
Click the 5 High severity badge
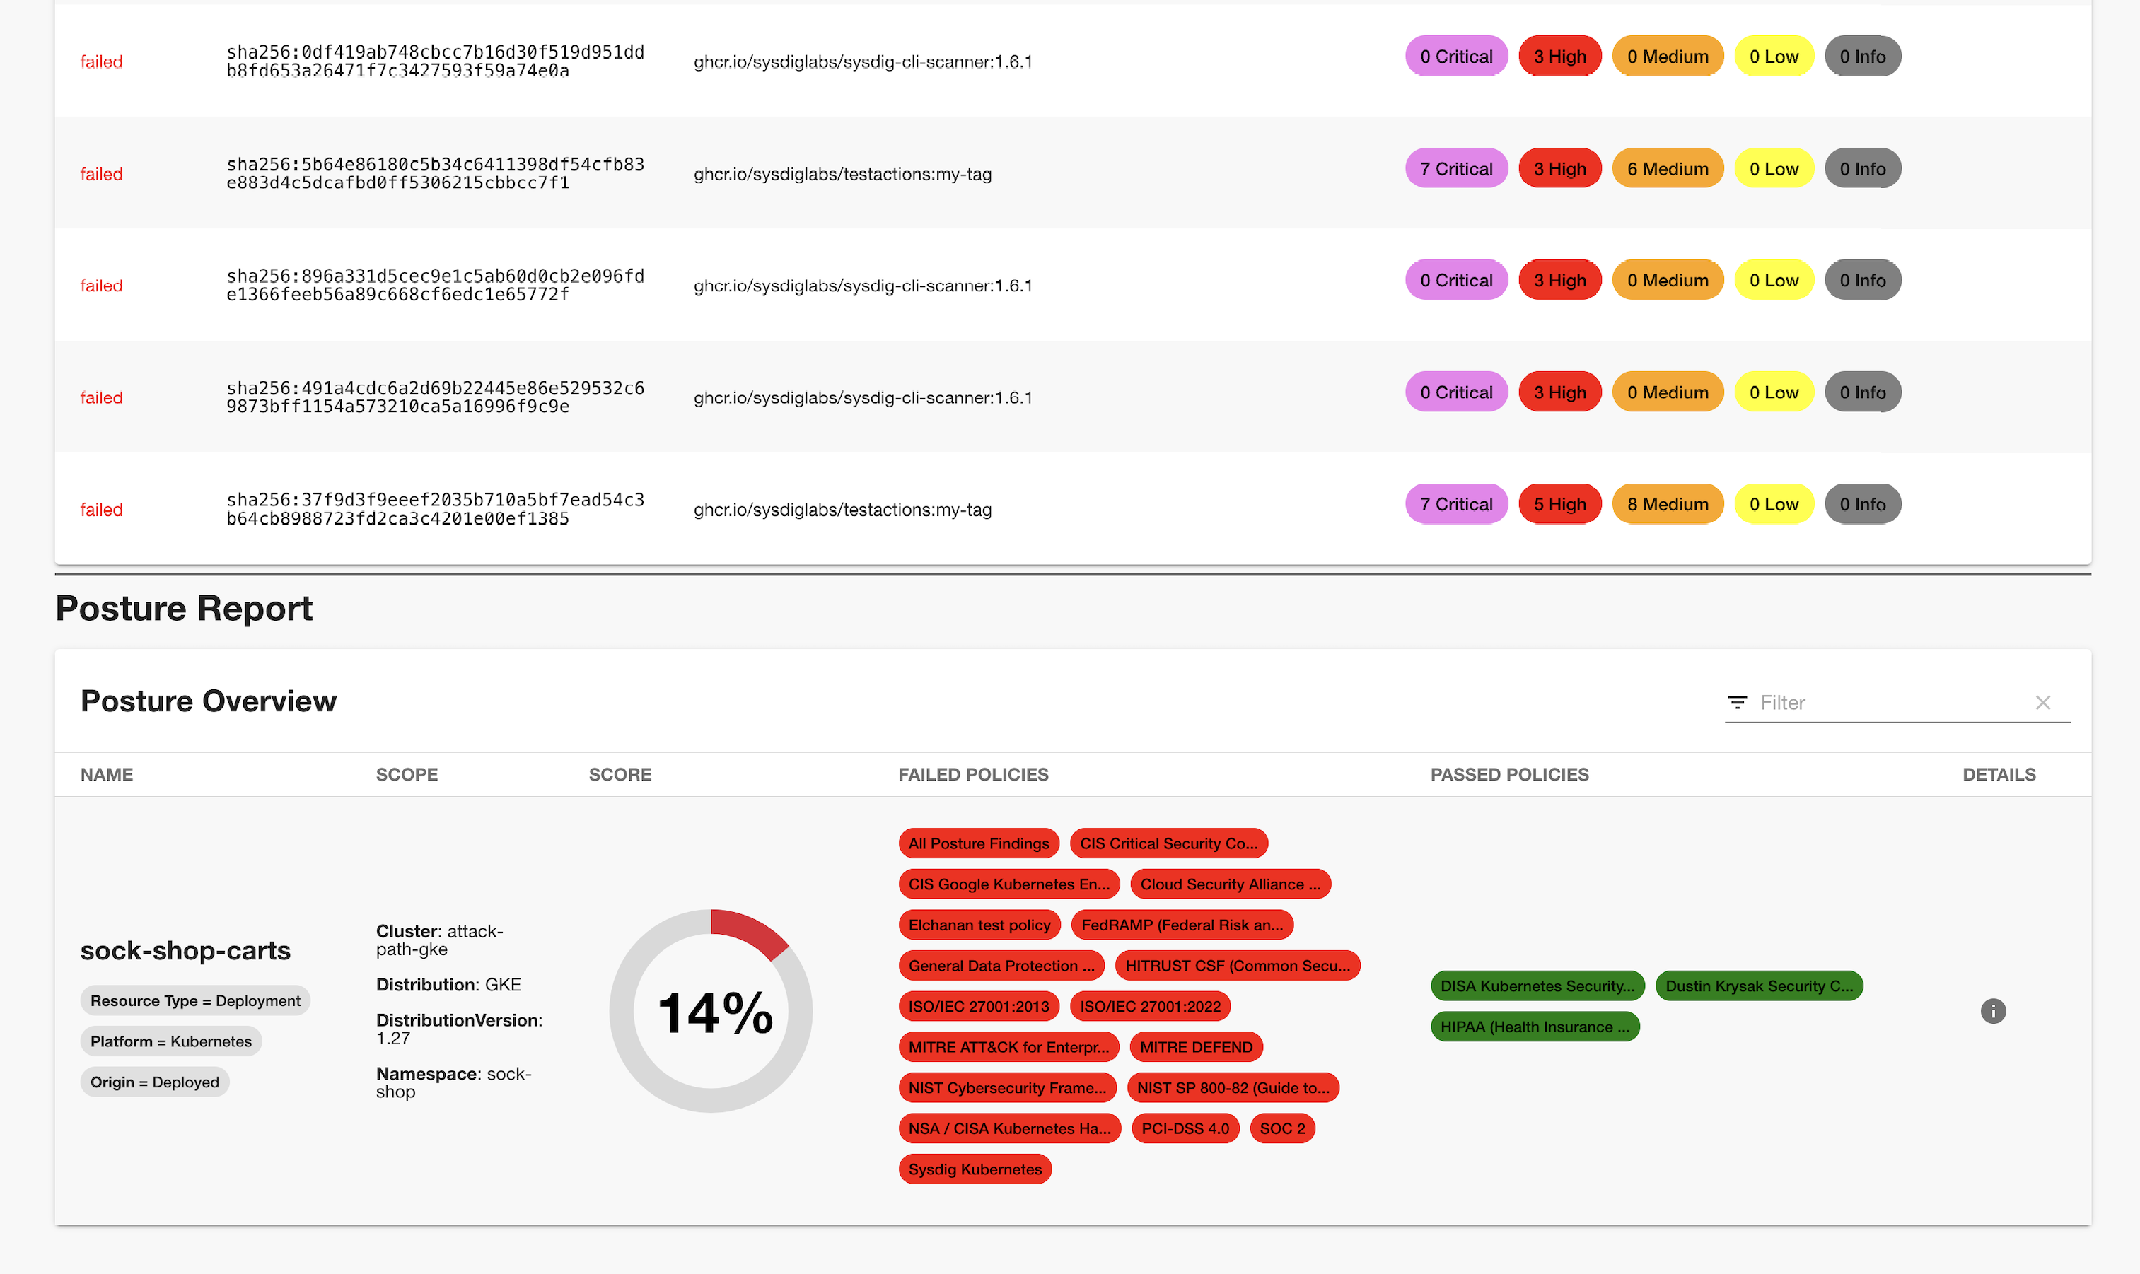point(1559,504)
